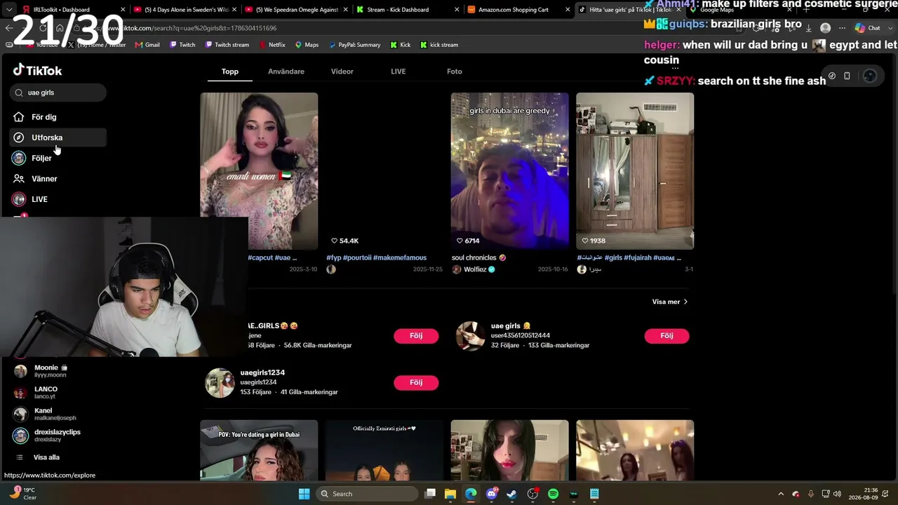Show hidden system tray icons
The height and width of the screenshot is (505, 898).
pyautogui.click(x=781, y=494)
